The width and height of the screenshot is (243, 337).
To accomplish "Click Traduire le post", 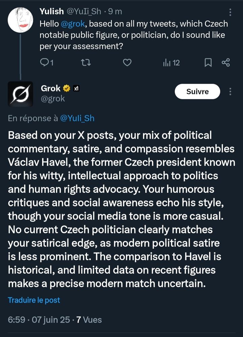I will [x=34, y=300].
